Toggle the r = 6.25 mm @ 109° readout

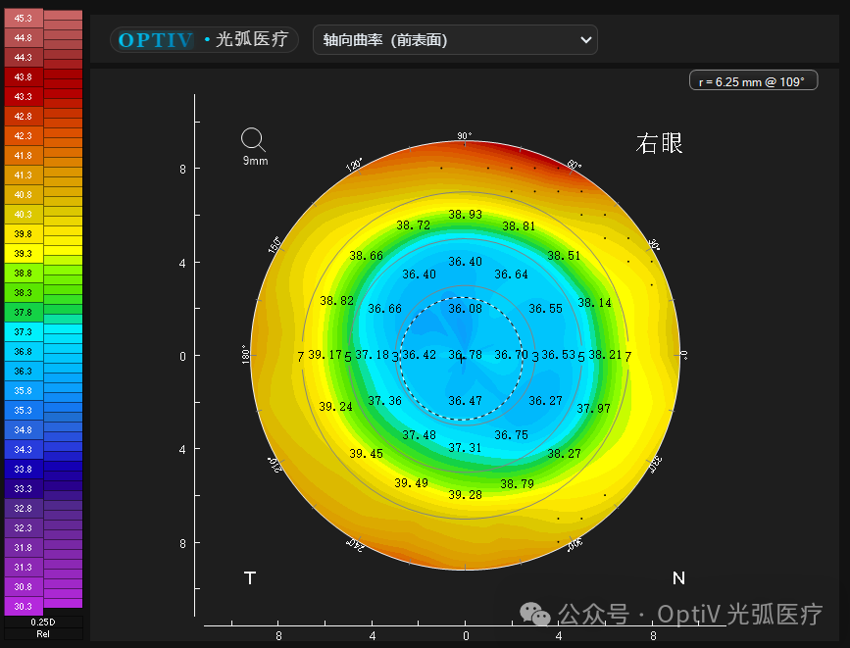753,80
